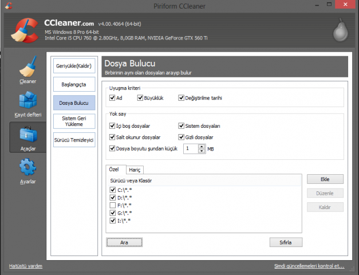Click the Ekle button
The height and width of the screenshot is (275, 359).
[325, 179]
